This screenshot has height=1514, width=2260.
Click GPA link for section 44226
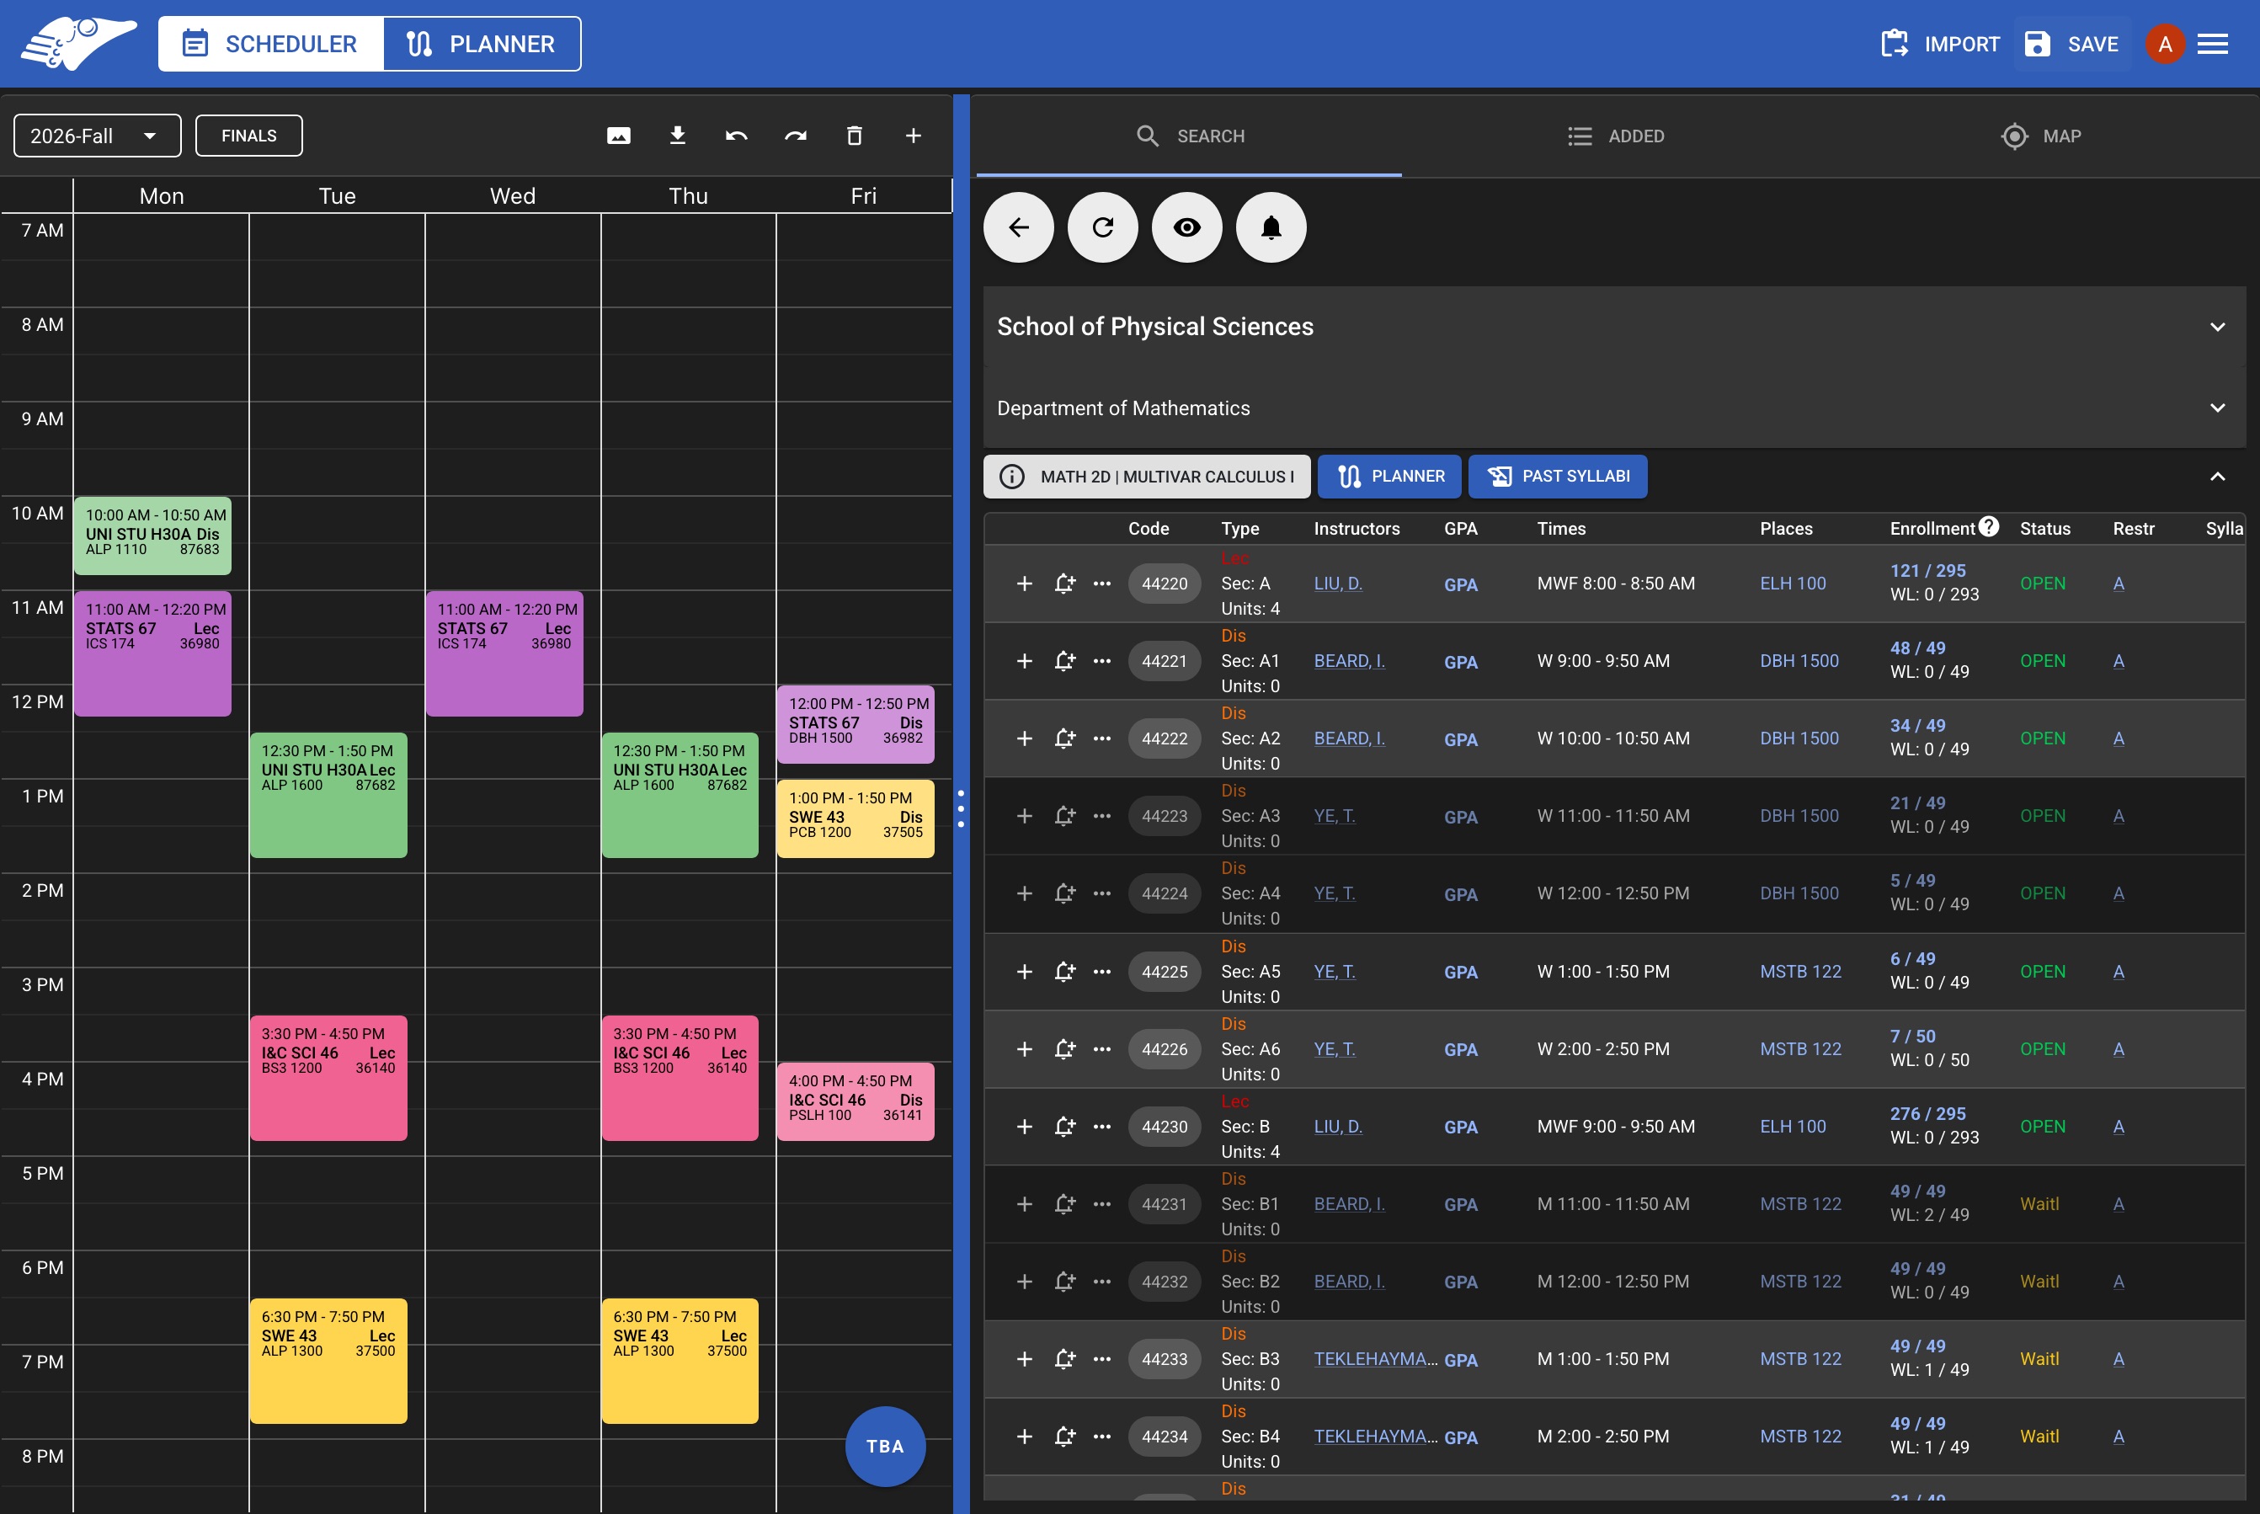coord(1461,1049)
